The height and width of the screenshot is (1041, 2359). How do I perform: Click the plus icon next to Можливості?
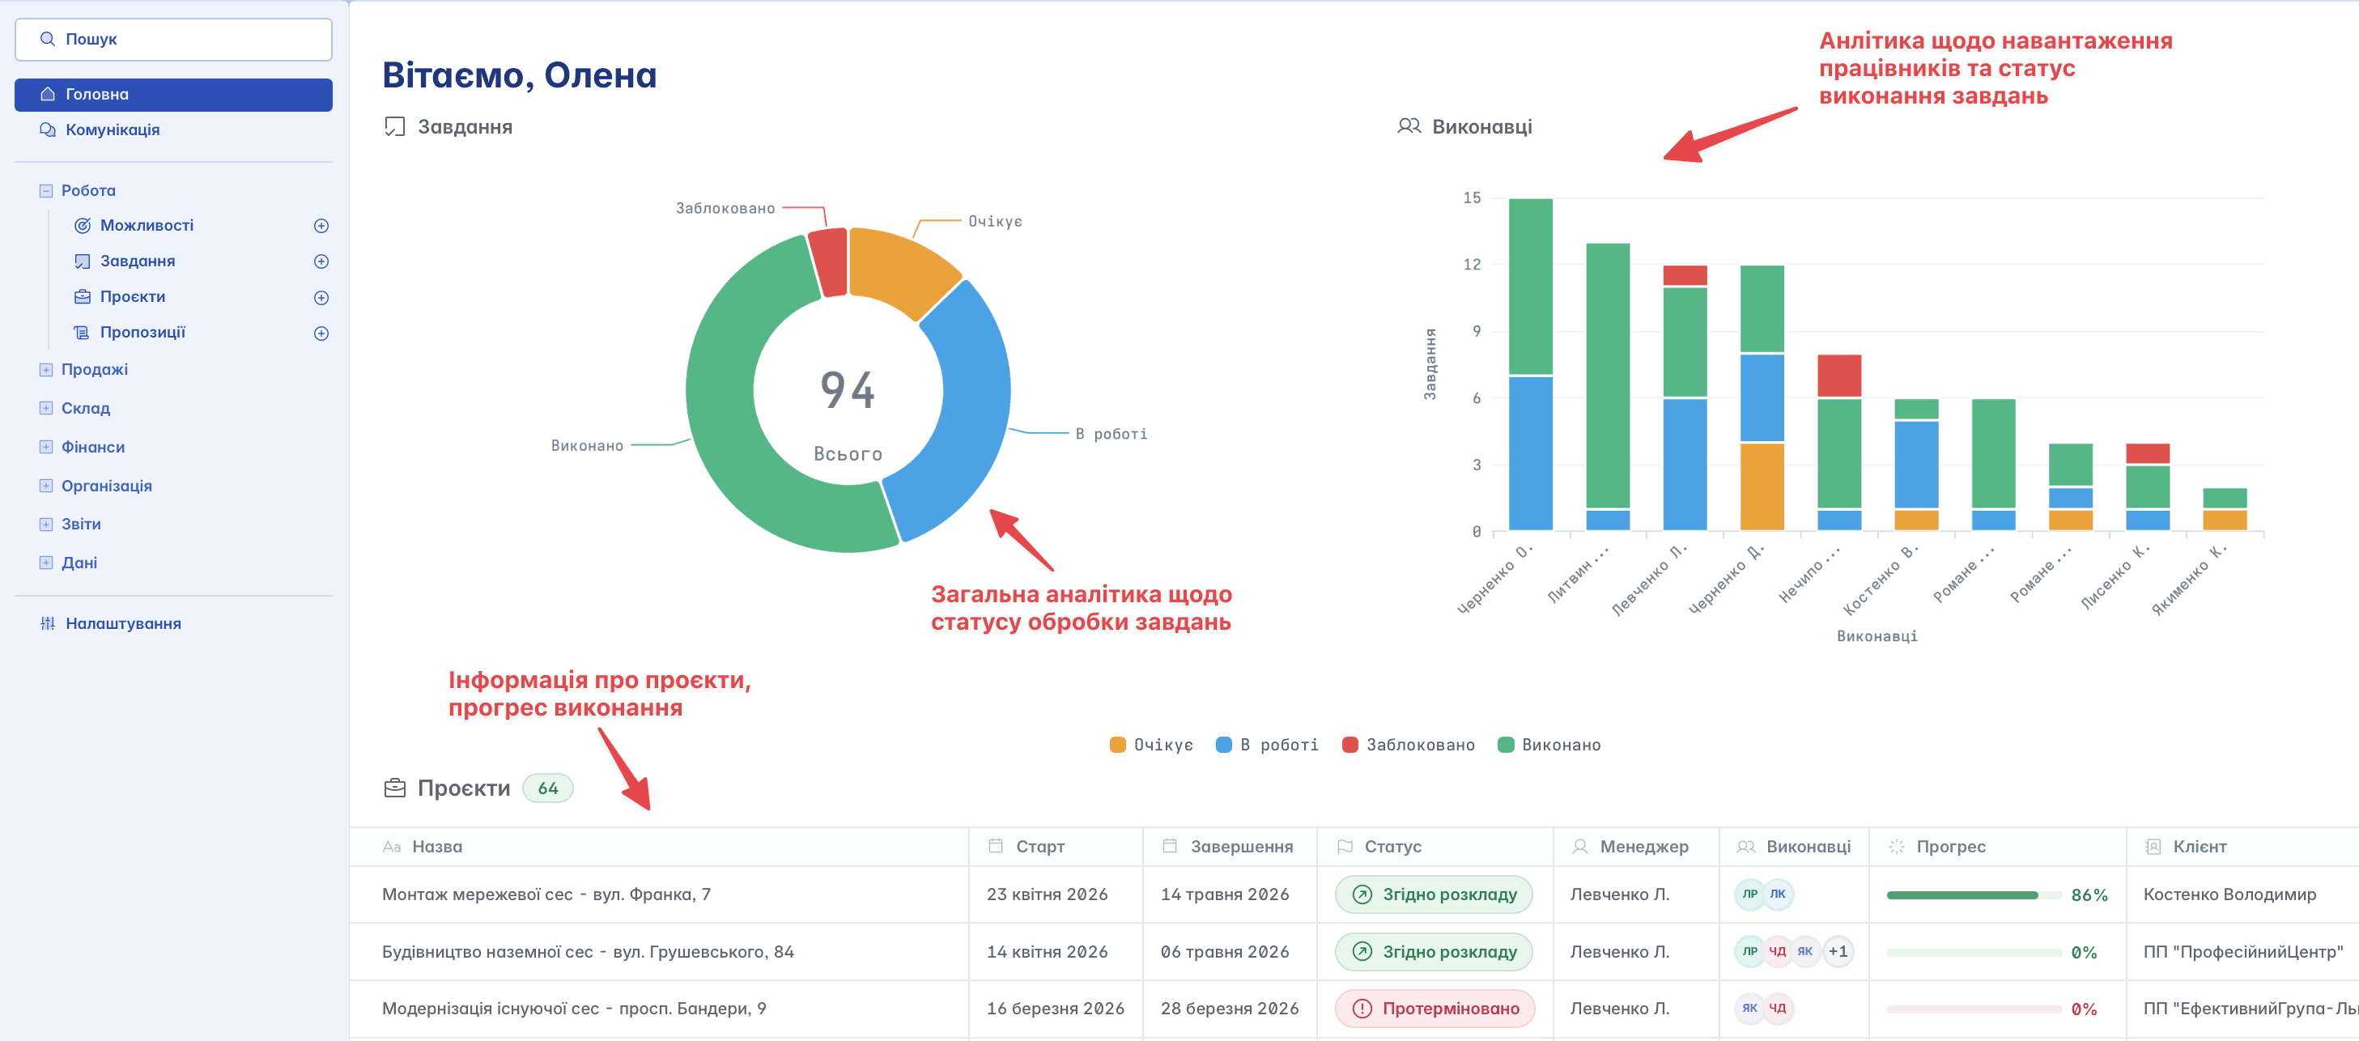[x=321, y=226]
